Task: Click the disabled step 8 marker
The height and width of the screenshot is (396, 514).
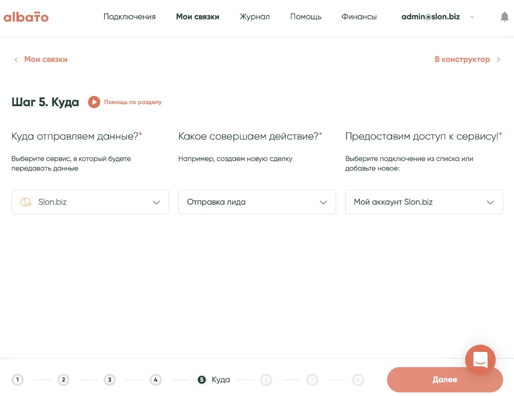Action: tap(358, 380)
